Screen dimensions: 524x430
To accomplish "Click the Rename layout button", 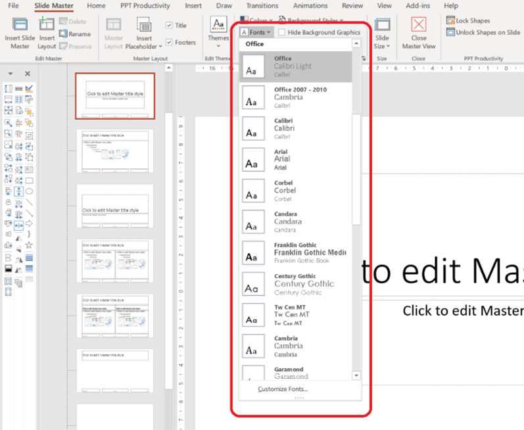I will click(75, 34).
